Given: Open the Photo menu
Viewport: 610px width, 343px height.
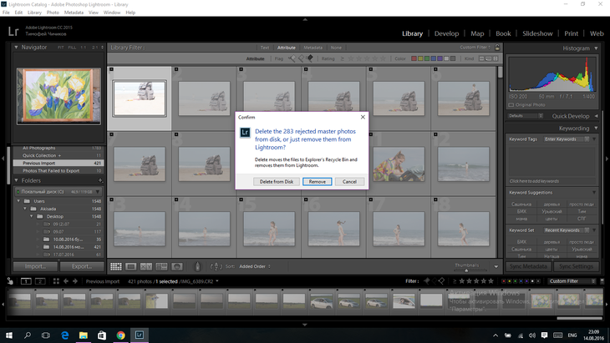Looking at the screenshot, I should (53, 13).
